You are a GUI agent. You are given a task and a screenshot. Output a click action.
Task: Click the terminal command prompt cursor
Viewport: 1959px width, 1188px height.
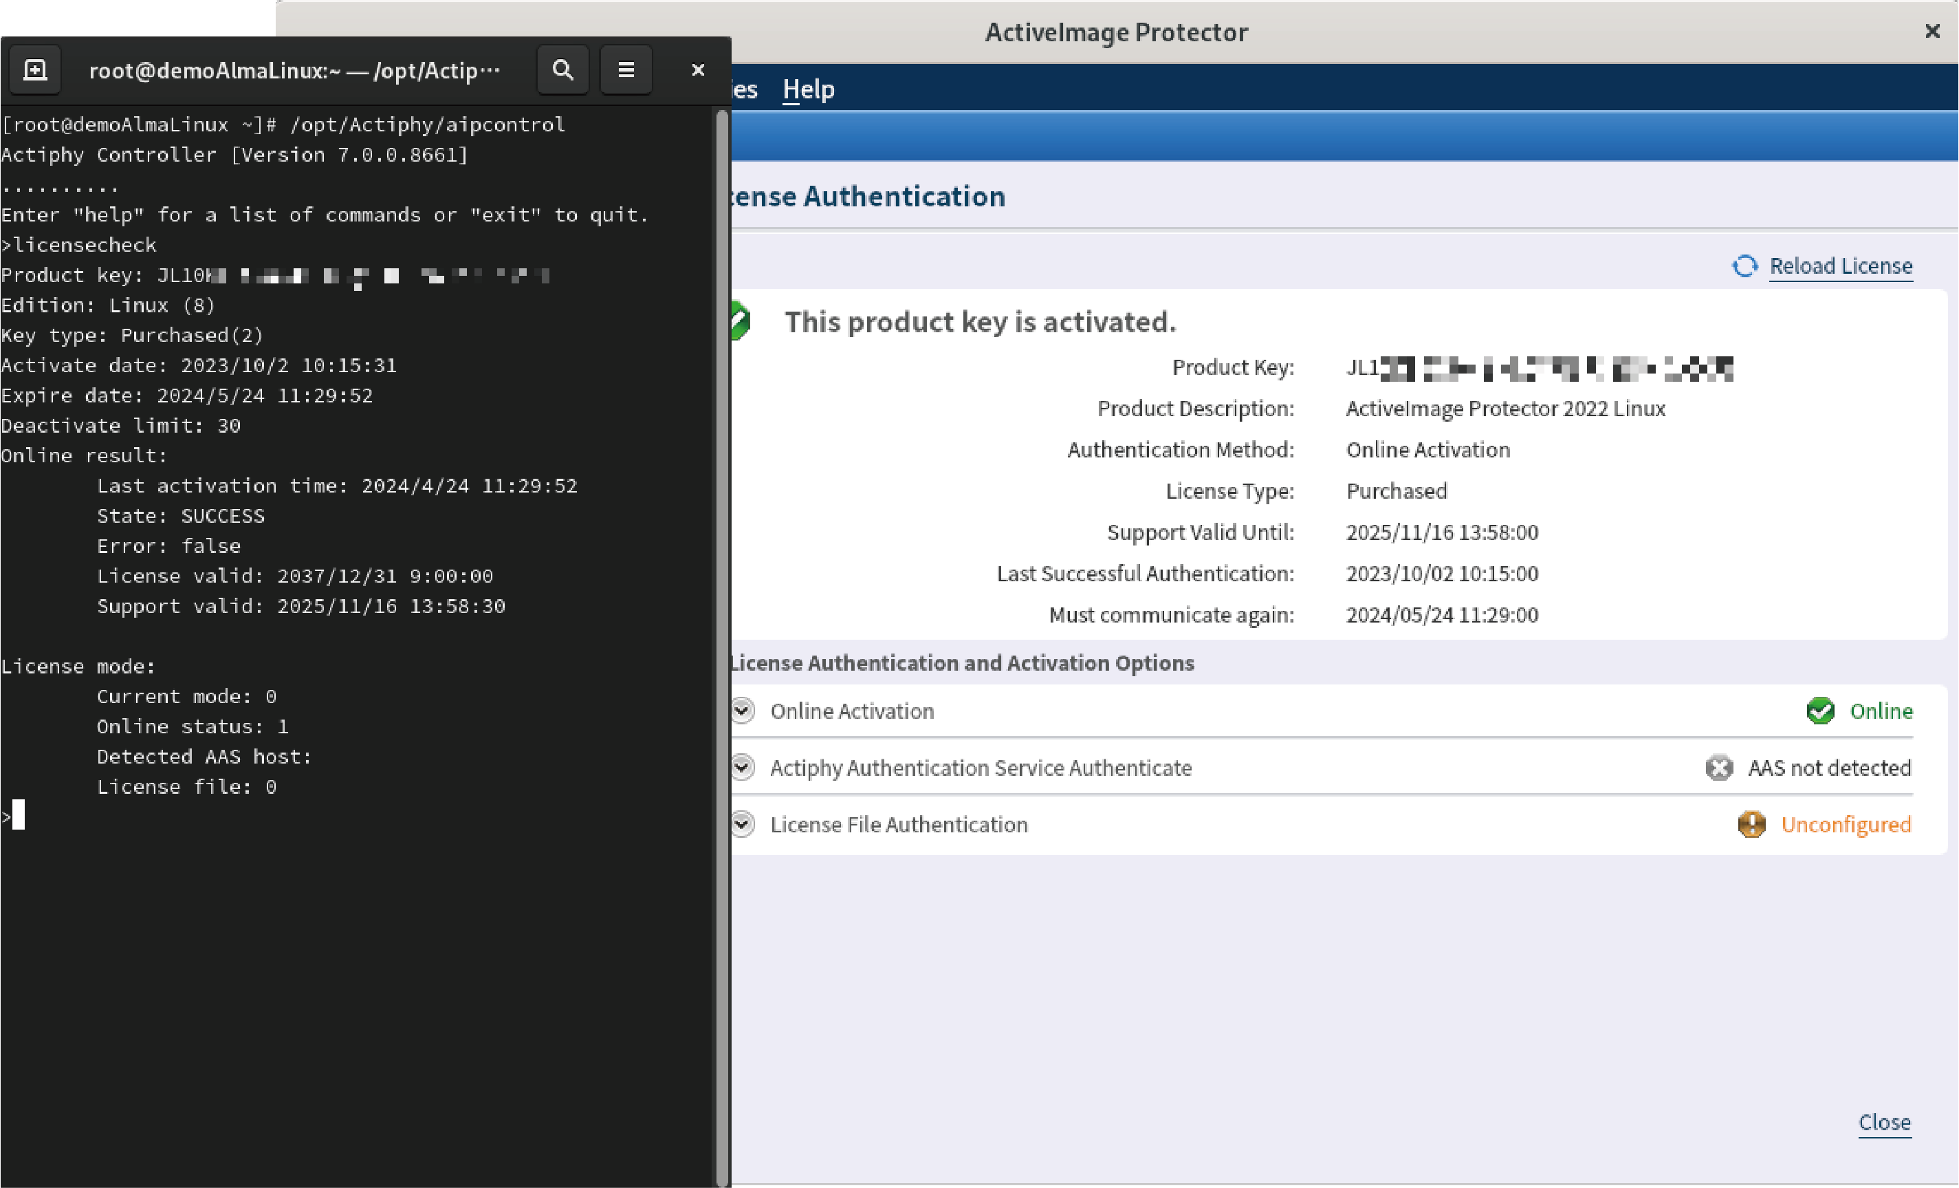[x=17, y=814]
